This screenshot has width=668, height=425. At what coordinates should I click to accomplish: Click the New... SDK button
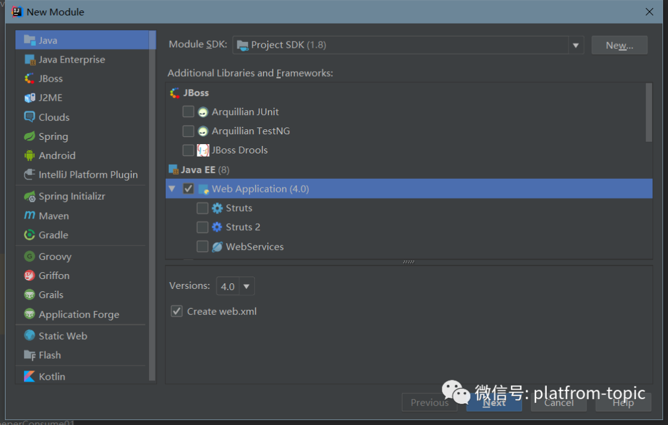point(619,45)
